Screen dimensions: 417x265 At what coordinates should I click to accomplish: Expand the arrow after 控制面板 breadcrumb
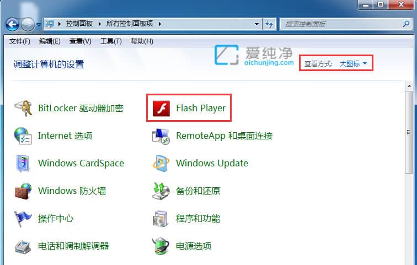click(100, 24)
